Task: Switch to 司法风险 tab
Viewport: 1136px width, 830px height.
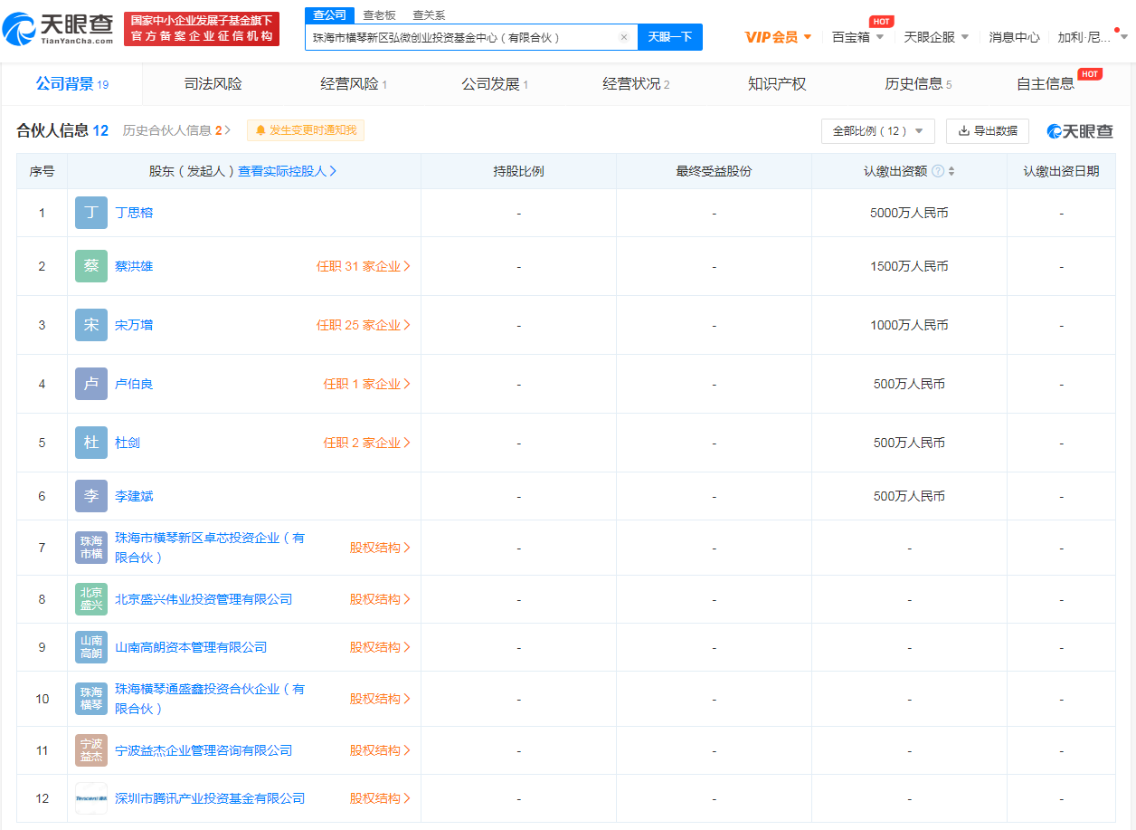Action: click(213, 84)
